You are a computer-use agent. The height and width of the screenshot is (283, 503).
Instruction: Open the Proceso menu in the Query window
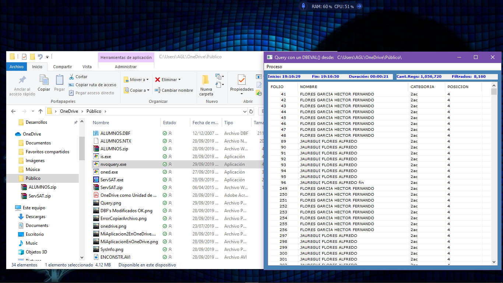(274, 67)
